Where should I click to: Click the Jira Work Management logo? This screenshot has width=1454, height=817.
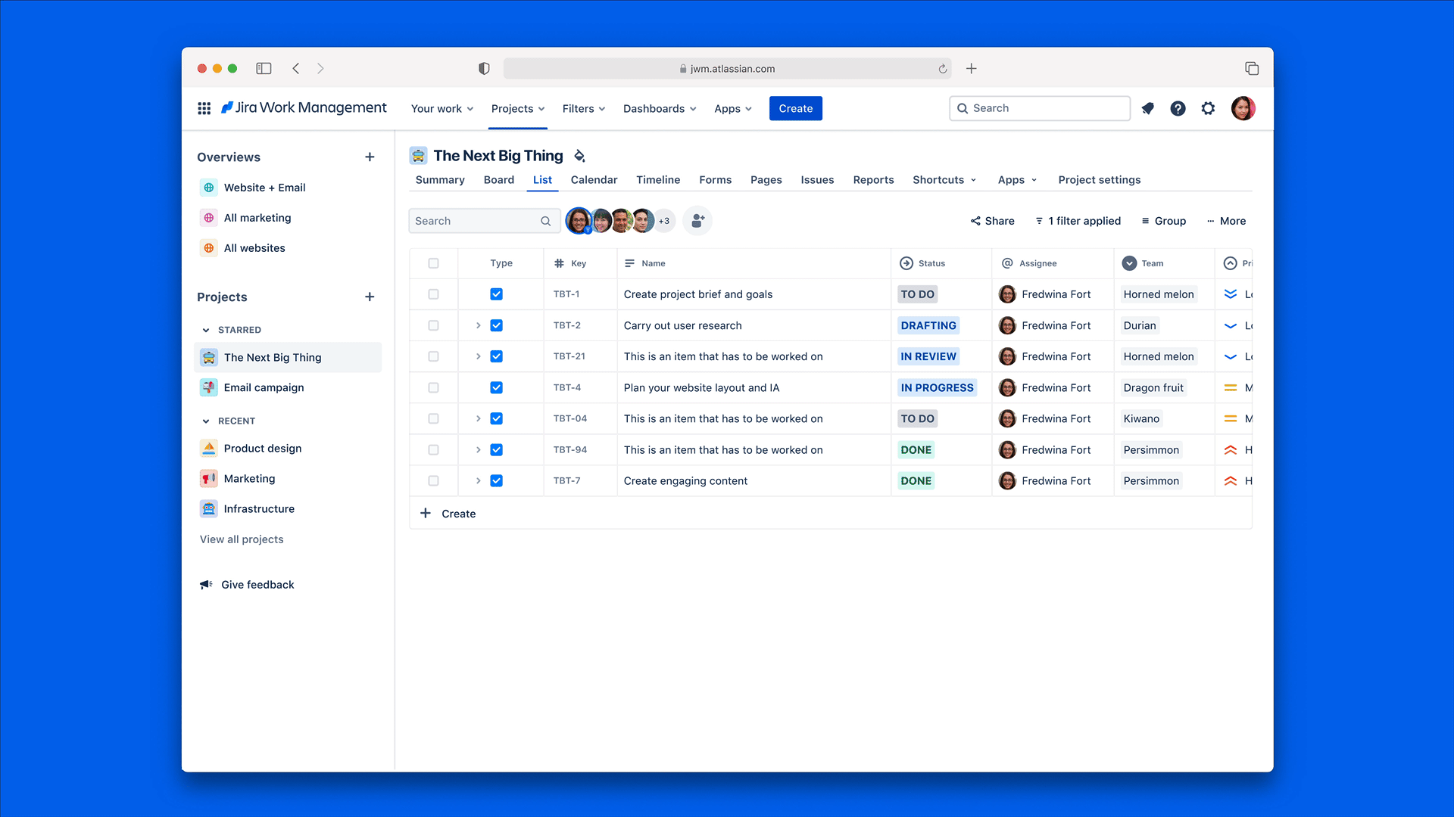303,107
